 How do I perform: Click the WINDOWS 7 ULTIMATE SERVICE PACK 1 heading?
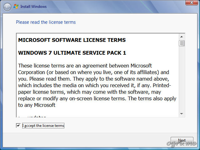tap(72, 53)
